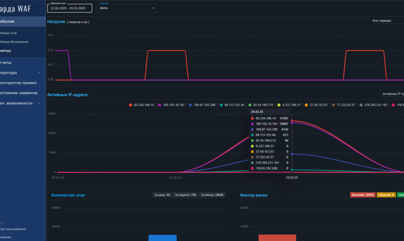Select the За неделю: 758 counter
Viewport: 404px width, 241px height.
pyautogui.click(x=185, y=195)
